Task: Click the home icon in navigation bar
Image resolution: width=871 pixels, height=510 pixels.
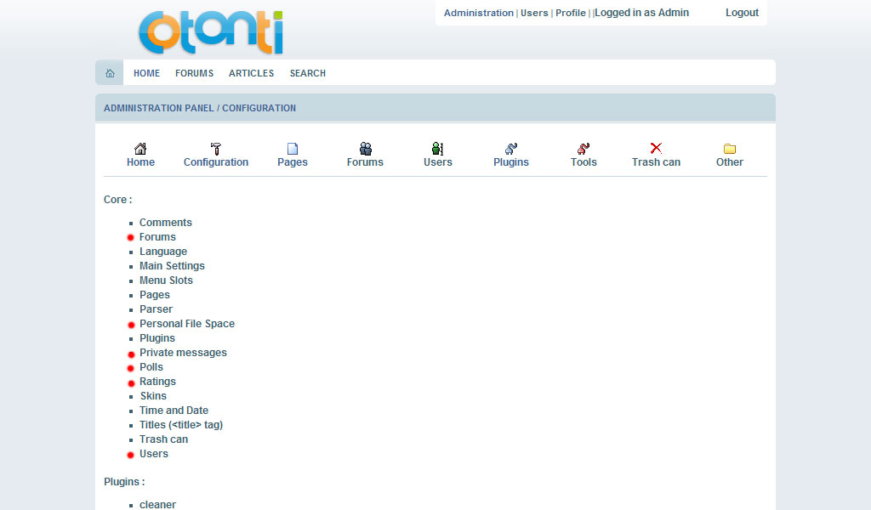Action: [110, 73]
